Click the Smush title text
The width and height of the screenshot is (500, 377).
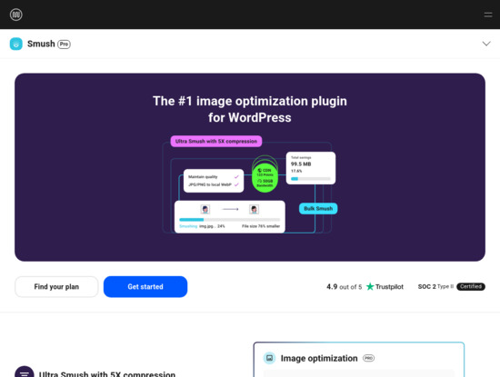point(41,44)
